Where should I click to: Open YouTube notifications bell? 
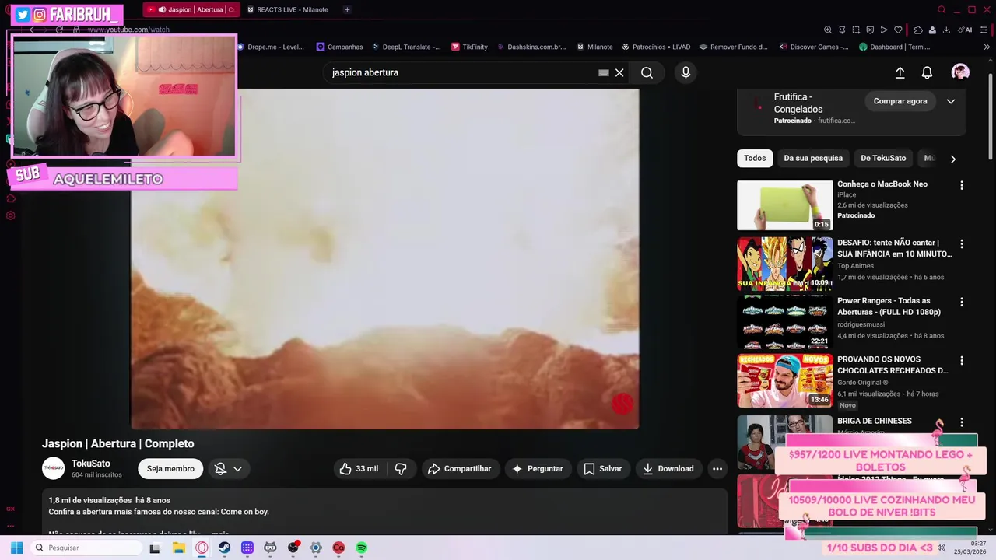[927, 72]
